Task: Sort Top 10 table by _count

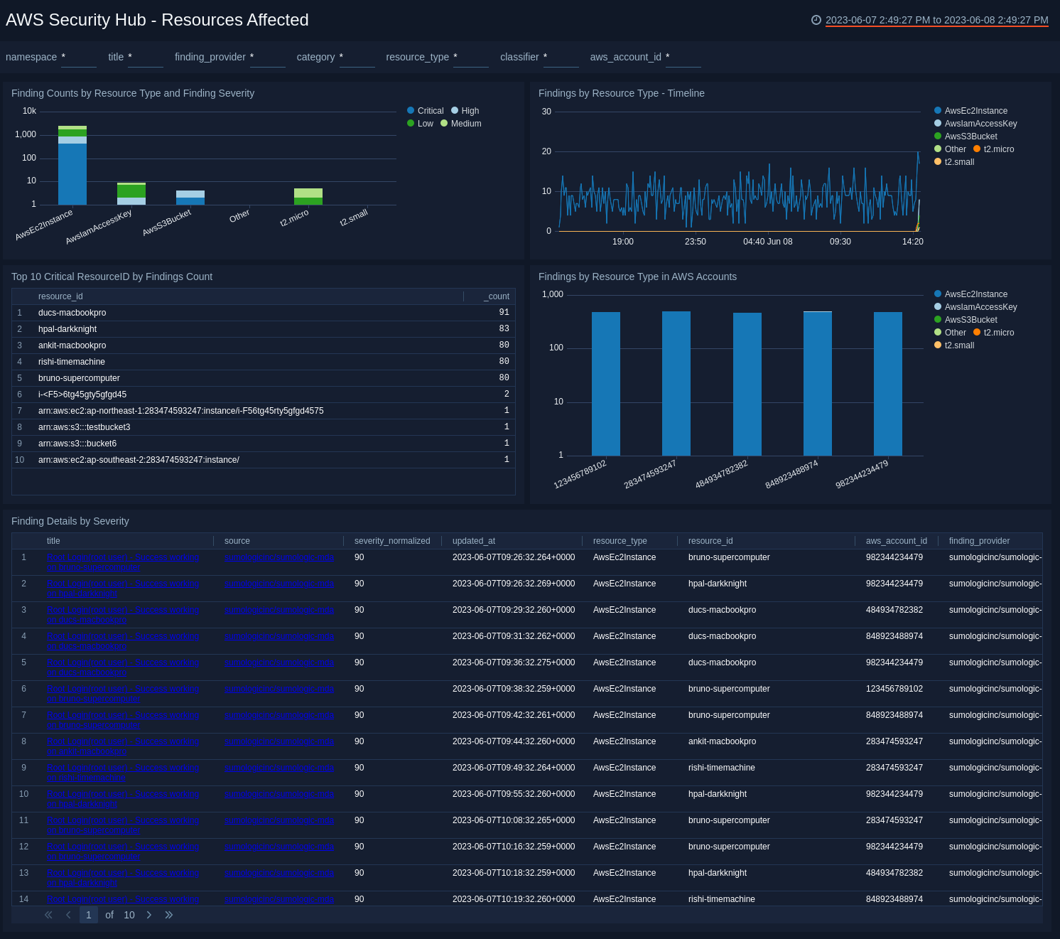Action: pyautogui.click(x=497, y=296)
